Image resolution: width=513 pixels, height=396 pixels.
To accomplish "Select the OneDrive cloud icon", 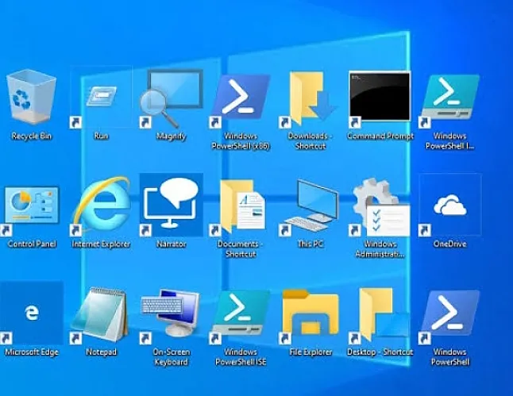I will coord(449,205).
